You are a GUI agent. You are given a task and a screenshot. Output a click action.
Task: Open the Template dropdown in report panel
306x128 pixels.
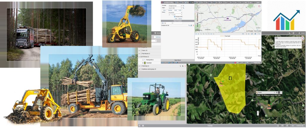(x=175, y=6)
